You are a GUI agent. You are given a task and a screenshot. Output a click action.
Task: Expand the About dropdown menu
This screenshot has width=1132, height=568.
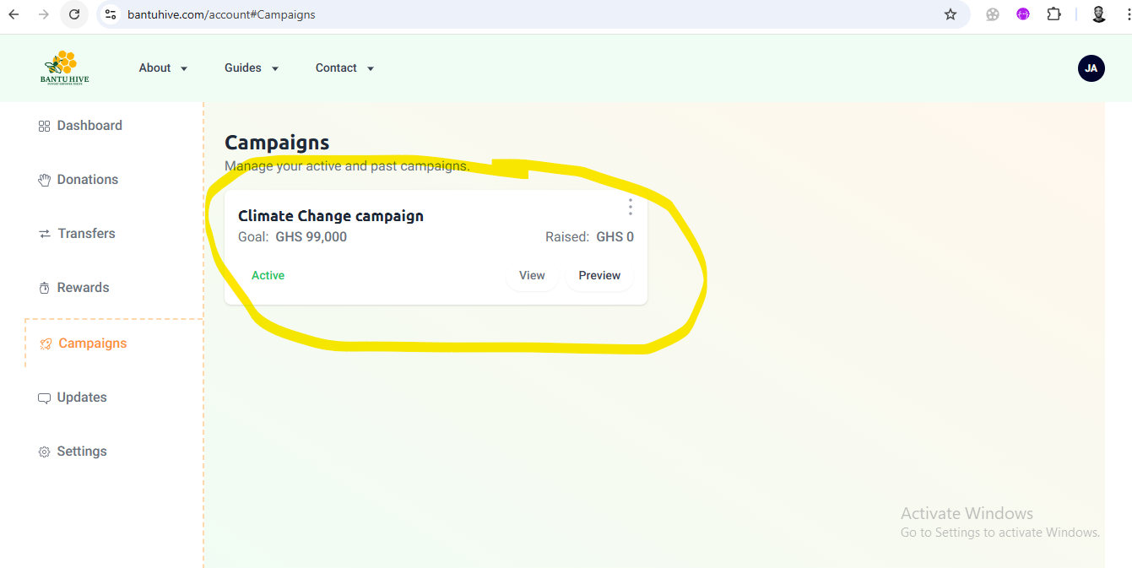point(163,68)
